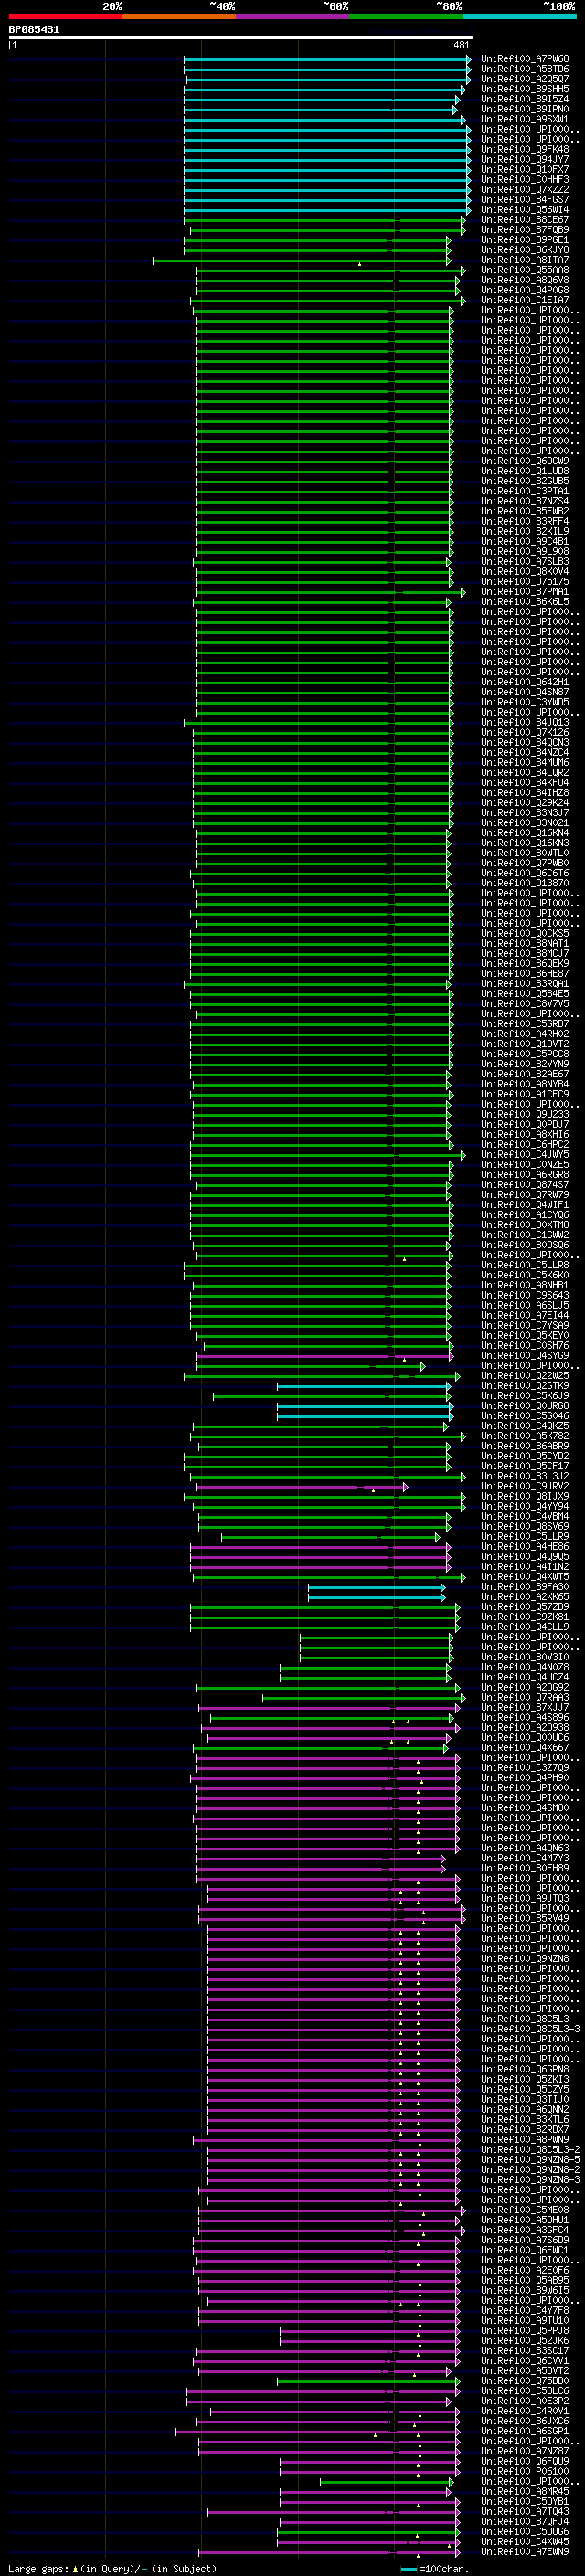The width and height of the screenshot is (585, 2576).
Task: Select the UniRef100_A9SXW1 label
Action: (x=525, y=119)
